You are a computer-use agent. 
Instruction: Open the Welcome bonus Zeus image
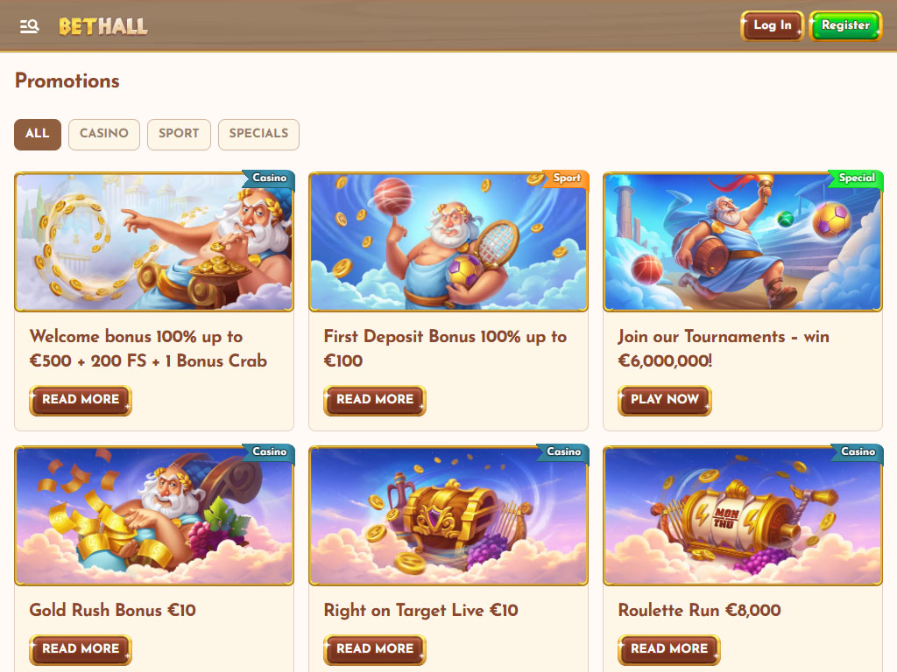coord(154,242)
